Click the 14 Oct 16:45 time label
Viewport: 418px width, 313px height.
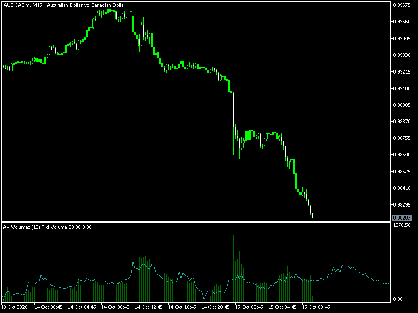182,307
